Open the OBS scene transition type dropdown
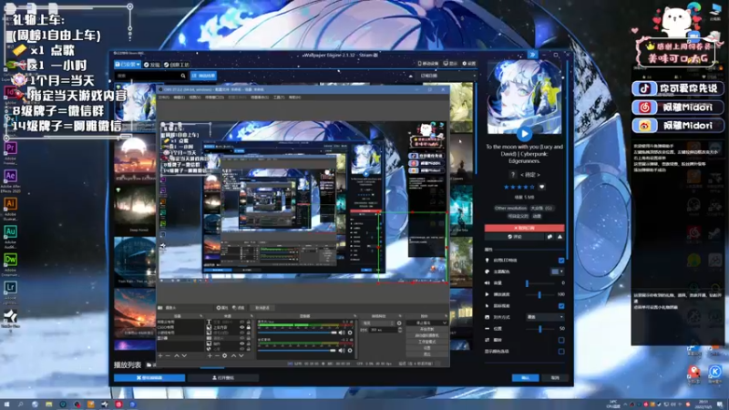729x410 pixels. click(377, 323)
